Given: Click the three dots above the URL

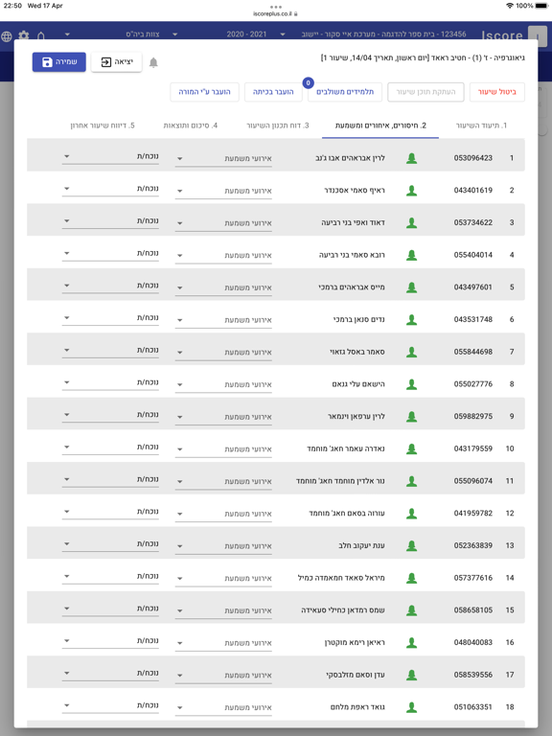Looking at the screenshot, I should point(276,7).
